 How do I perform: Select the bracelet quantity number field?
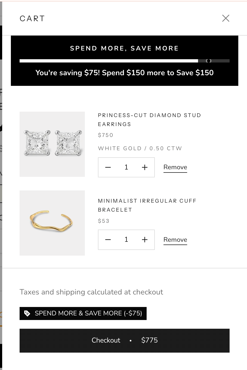point(126,240)
